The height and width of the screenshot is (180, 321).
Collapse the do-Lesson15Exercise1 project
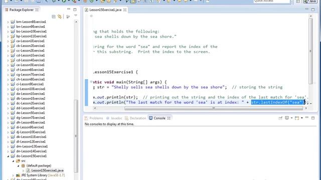[x=8, y=156]
